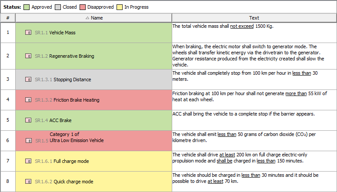Click the # column header
Image resolution: width=337 pixels, height=192 pixels.
coord(8,18)
